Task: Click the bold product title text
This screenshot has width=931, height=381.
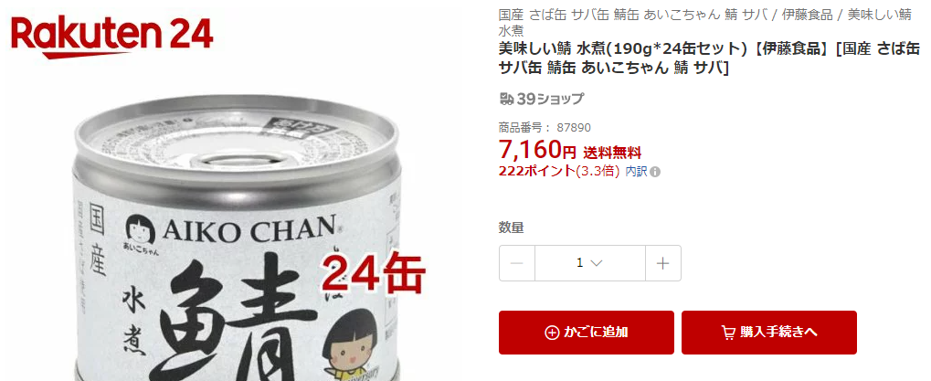Action: pyautogui.click(x=709, y=59)
